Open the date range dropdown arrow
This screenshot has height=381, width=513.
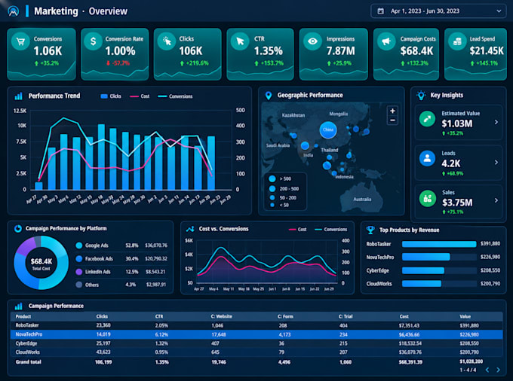pyautogui.click(x=499, y=11)
